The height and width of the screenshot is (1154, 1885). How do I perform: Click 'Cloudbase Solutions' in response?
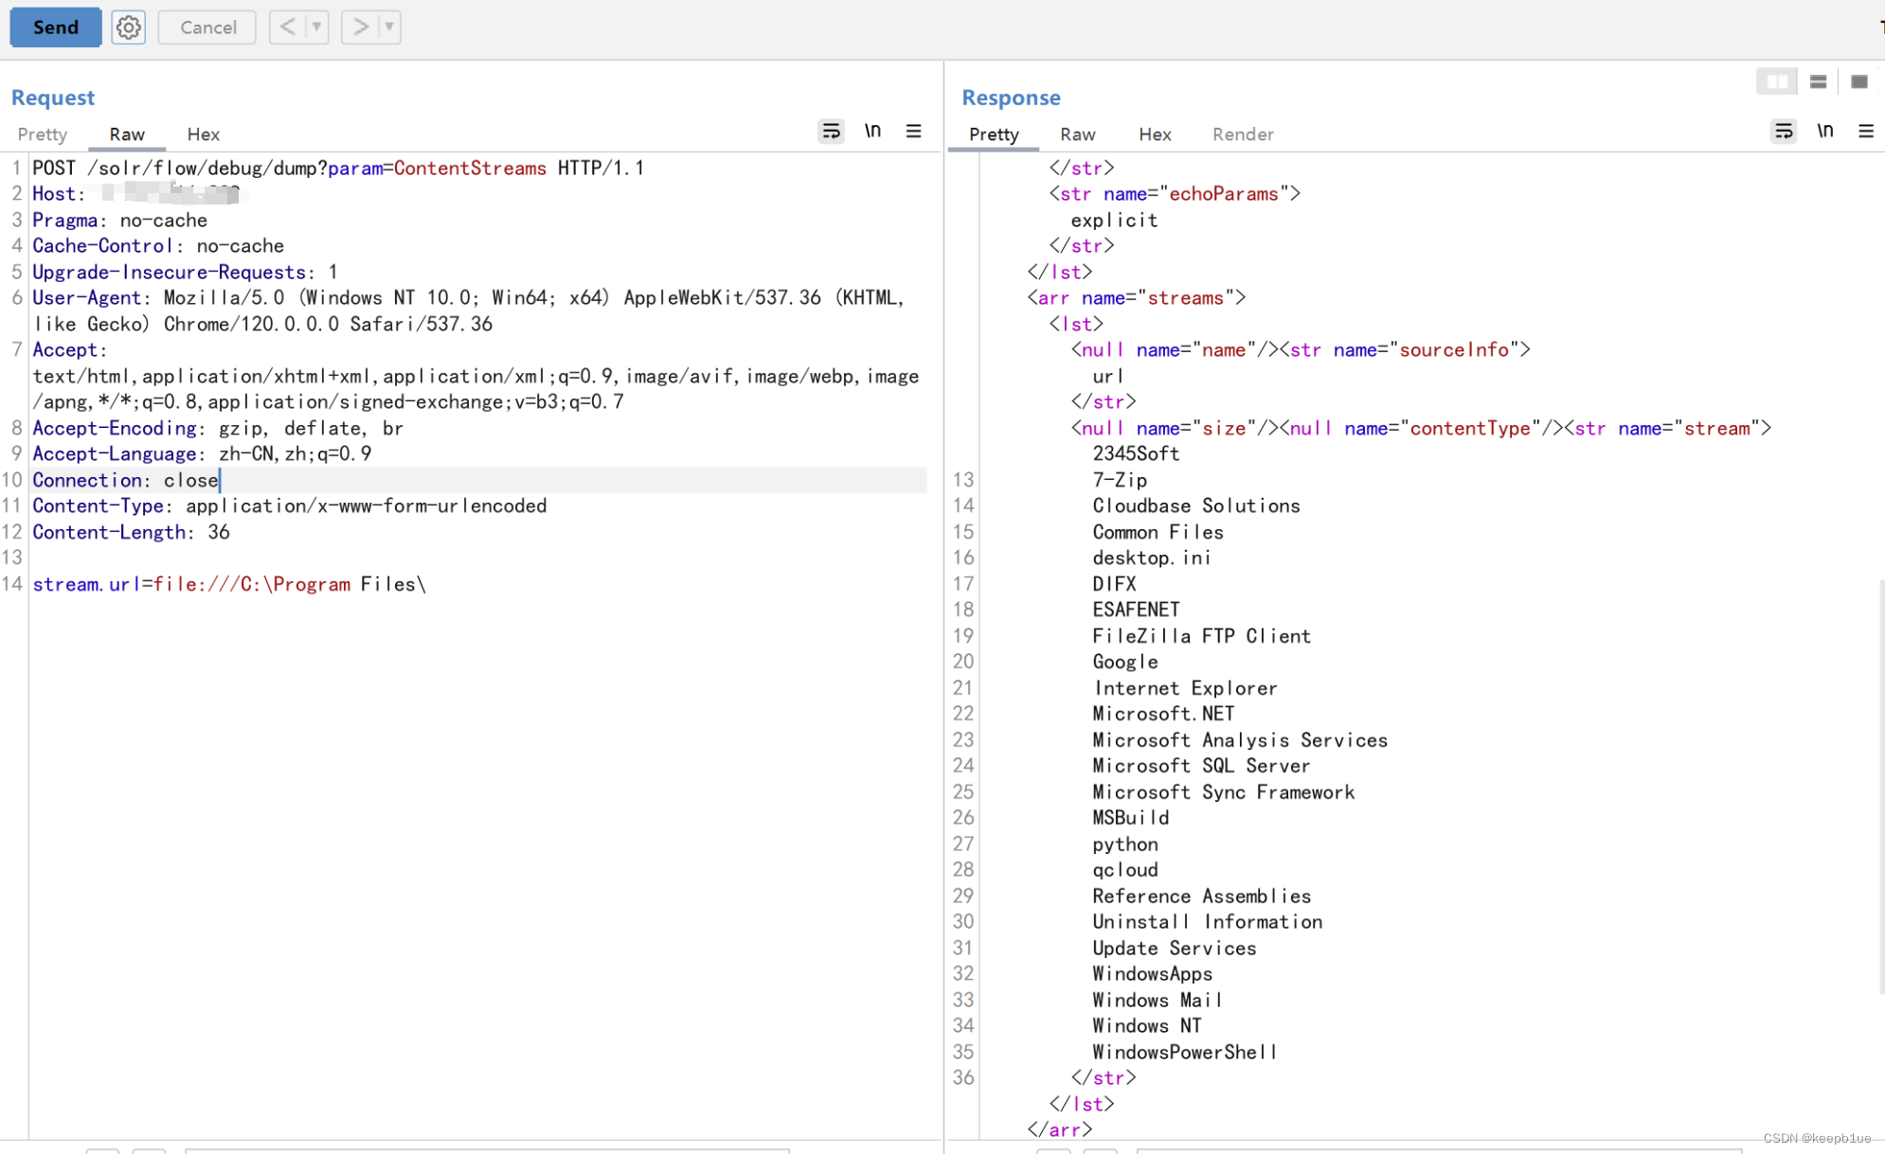point(1196,506)
